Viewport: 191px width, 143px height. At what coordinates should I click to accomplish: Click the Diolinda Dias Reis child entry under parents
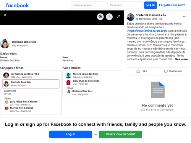[x=80, y=93]
